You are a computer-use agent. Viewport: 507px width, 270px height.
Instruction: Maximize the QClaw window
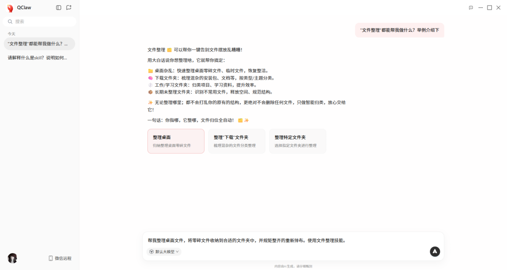pos(489,8)
